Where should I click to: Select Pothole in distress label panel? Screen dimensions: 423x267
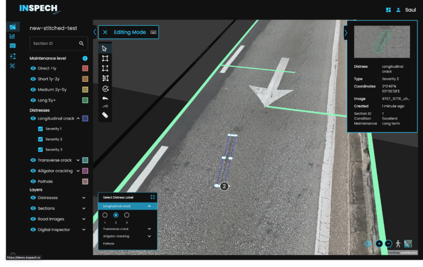pos(109,244)
